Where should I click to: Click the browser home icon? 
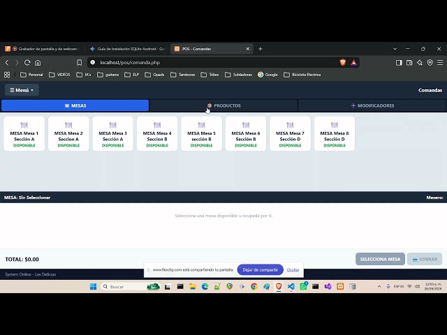point(38,62)
